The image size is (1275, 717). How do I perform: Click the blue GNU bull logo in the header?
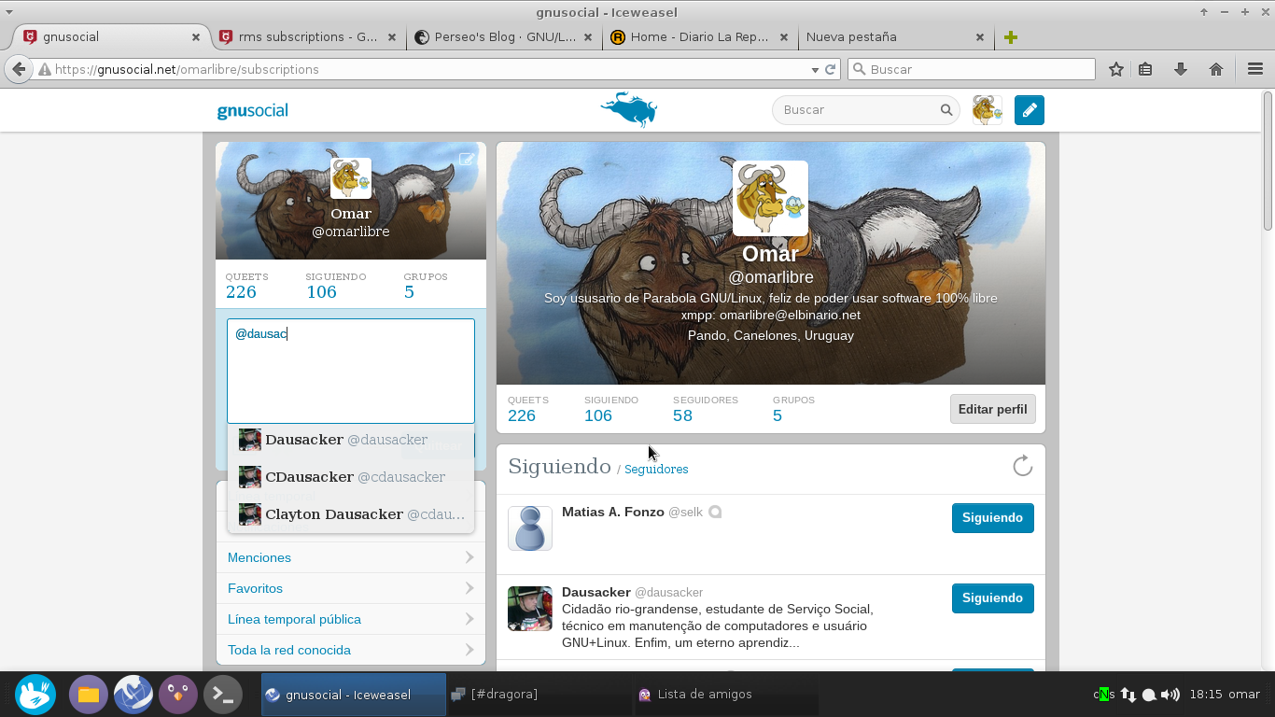(629, 109)
